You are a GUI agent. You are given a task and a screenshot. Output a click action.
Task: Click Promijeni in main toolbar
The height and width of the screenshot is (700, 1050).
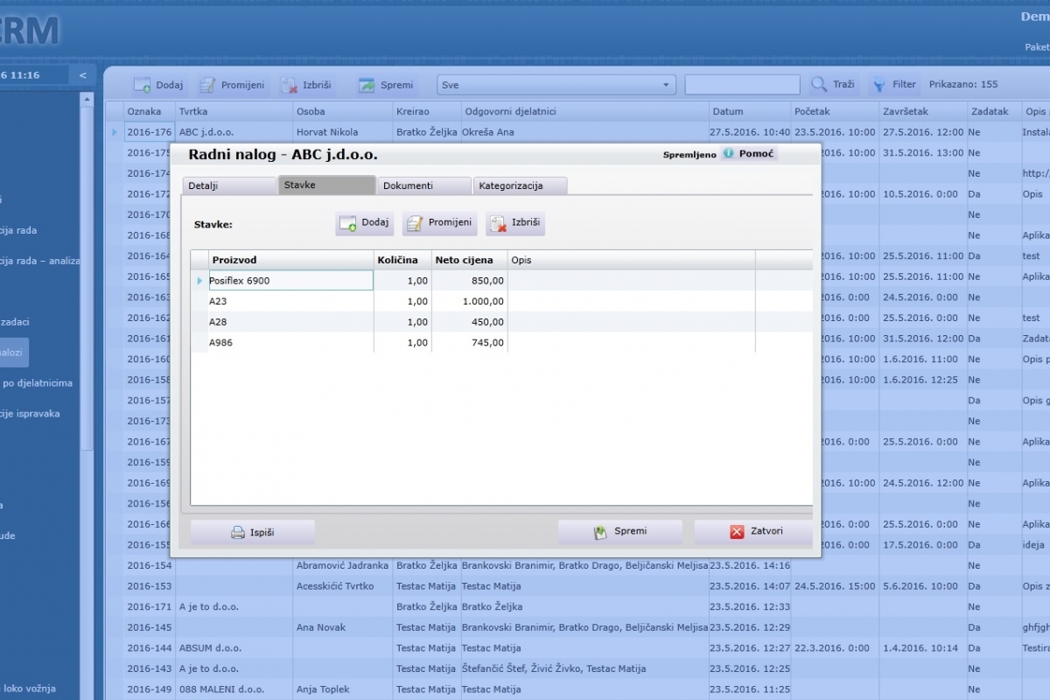(232, 85)
